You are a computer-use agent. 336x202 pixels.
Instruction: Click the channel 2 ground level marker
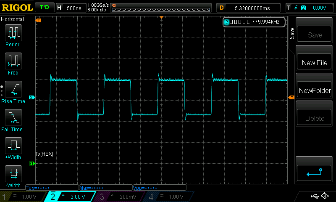[32, 98]
